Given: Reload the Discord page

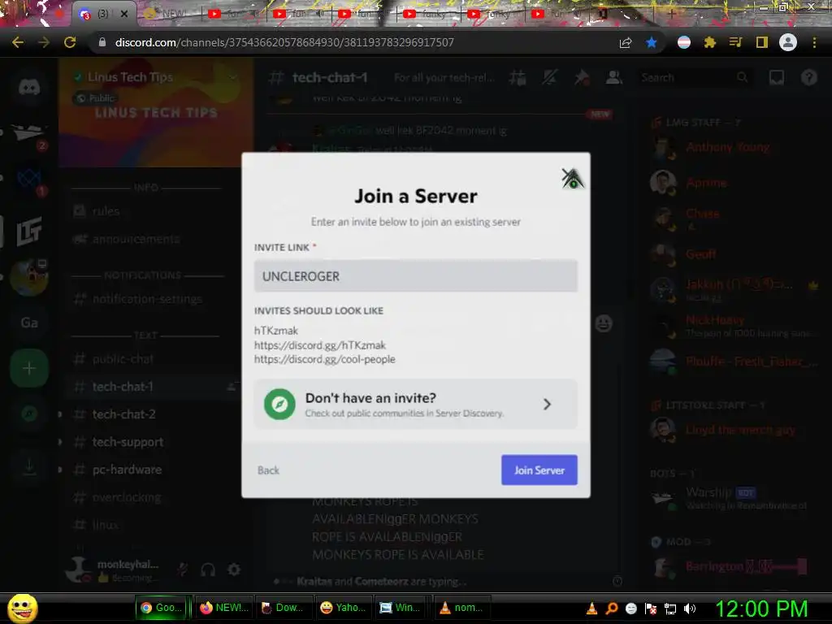Looking at the screenshot, I should (70, 42).
